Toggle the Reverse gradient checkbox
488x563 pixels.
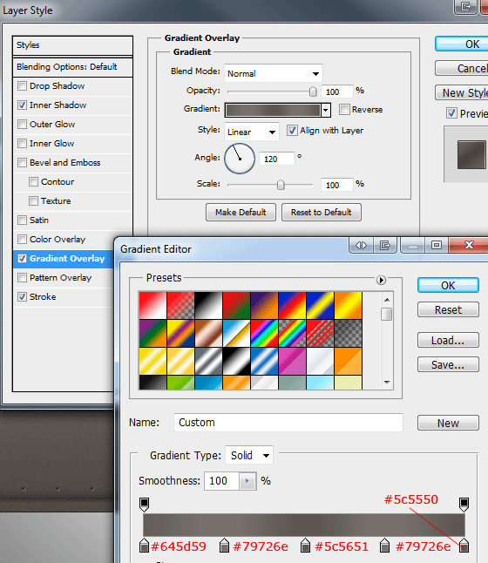point(344,109)
